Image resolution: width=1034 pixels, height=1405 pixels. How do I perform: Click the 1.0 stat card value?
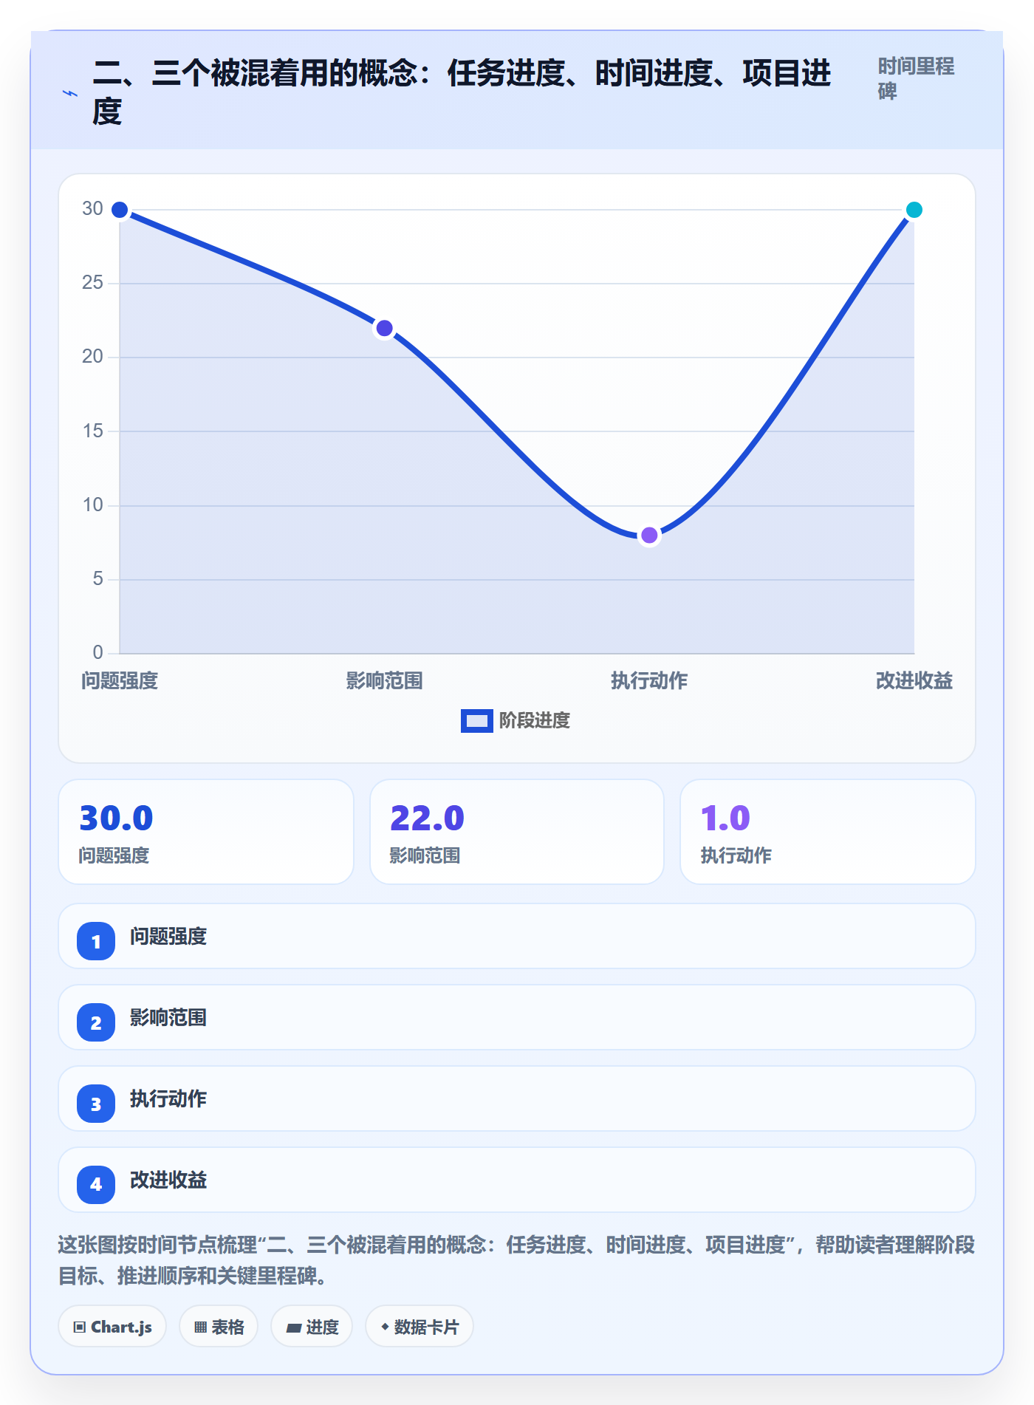pos(725,818)
